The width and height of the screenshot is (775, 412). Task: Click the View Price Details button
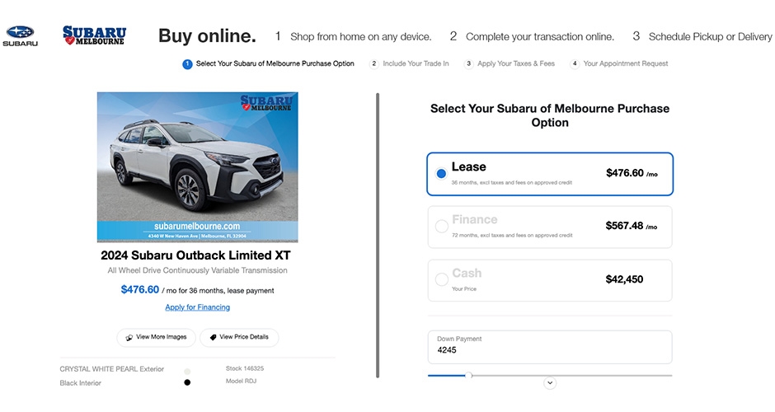(x=239, y=337)
